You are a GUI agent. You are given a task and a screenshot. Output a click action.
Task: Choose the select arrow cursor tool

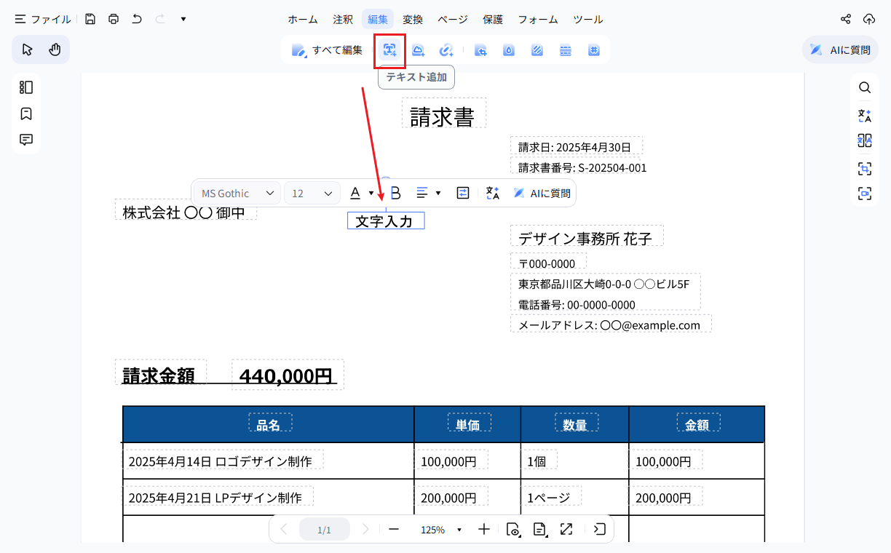[x=28, y=49]
